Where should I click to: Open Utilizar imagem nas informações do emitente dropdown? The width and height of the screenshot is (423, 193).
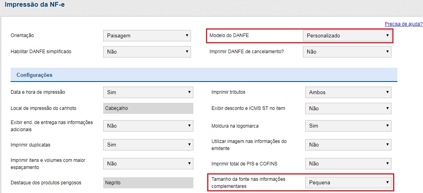(348, 145)
